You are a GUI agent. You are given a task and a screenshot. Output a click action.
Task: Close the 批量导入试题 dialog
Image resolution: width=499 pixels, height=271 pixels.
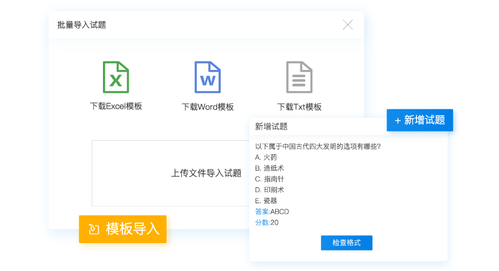coord(348,25)
